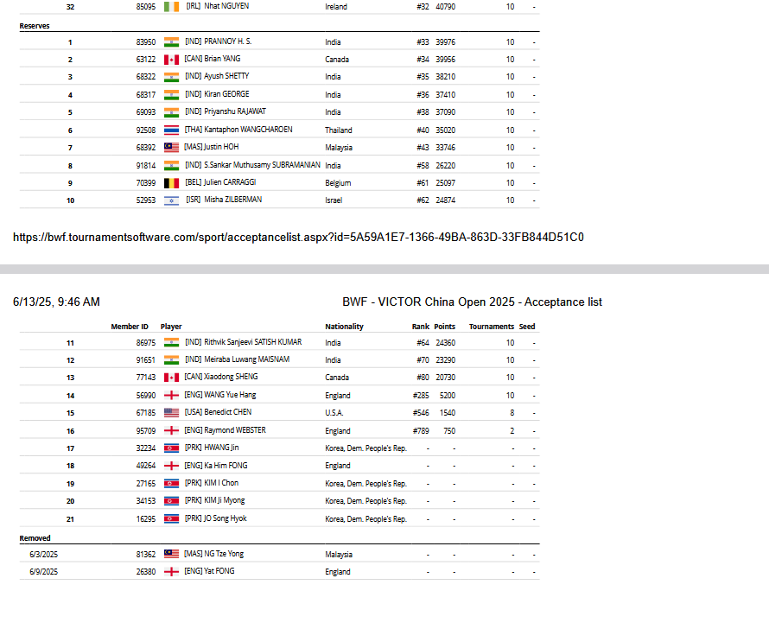The width and height of the screenshot is (769, 629).
Task: Click the Israel flag beside Misha ZILBERMAN
Action: pos(171,200)
